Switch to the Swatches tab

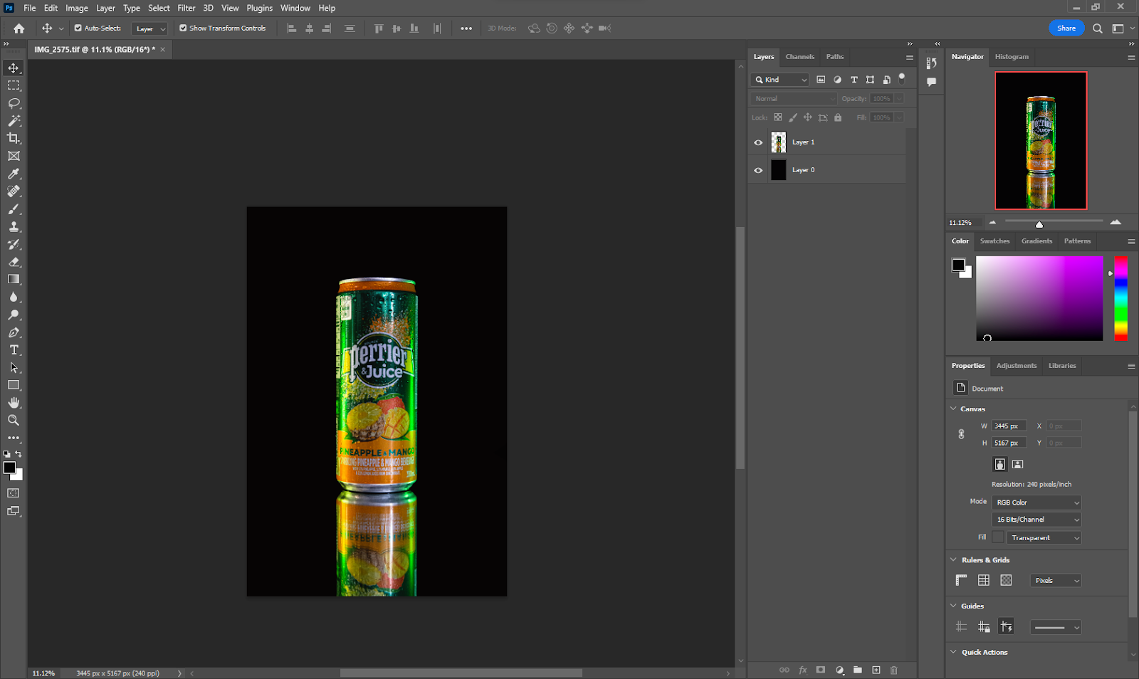(994, 241)
